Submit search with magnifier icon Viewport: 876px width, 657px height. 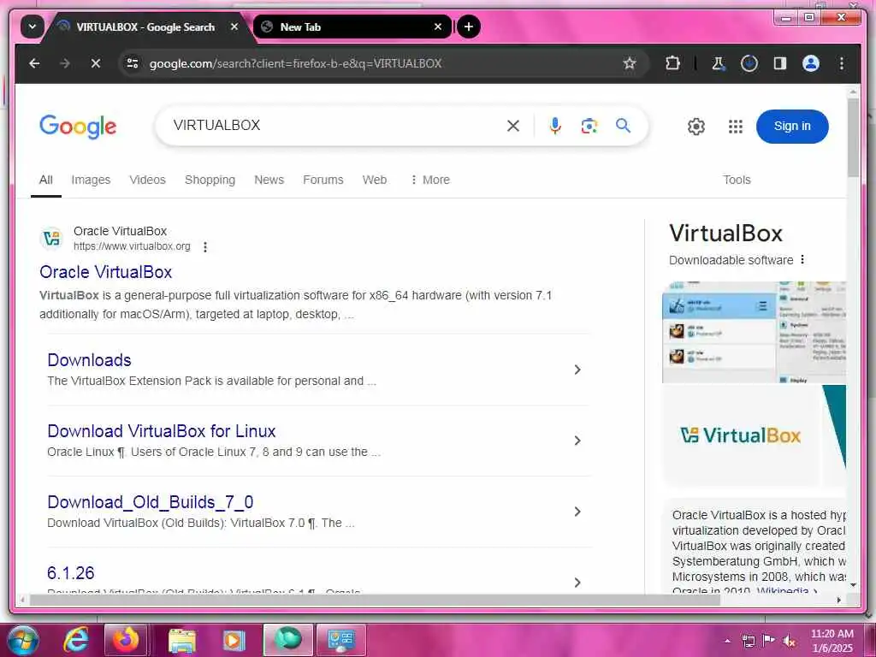623,126
